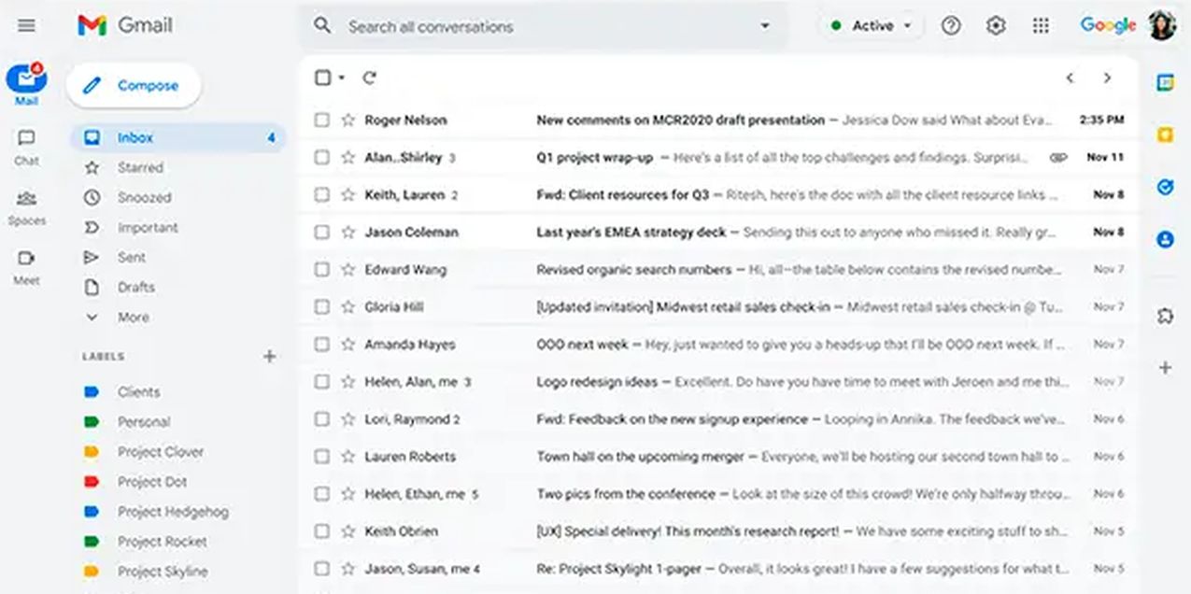Go to the Starred folder
Viewport: 1191px width, 594px height.
click(140, 168)
